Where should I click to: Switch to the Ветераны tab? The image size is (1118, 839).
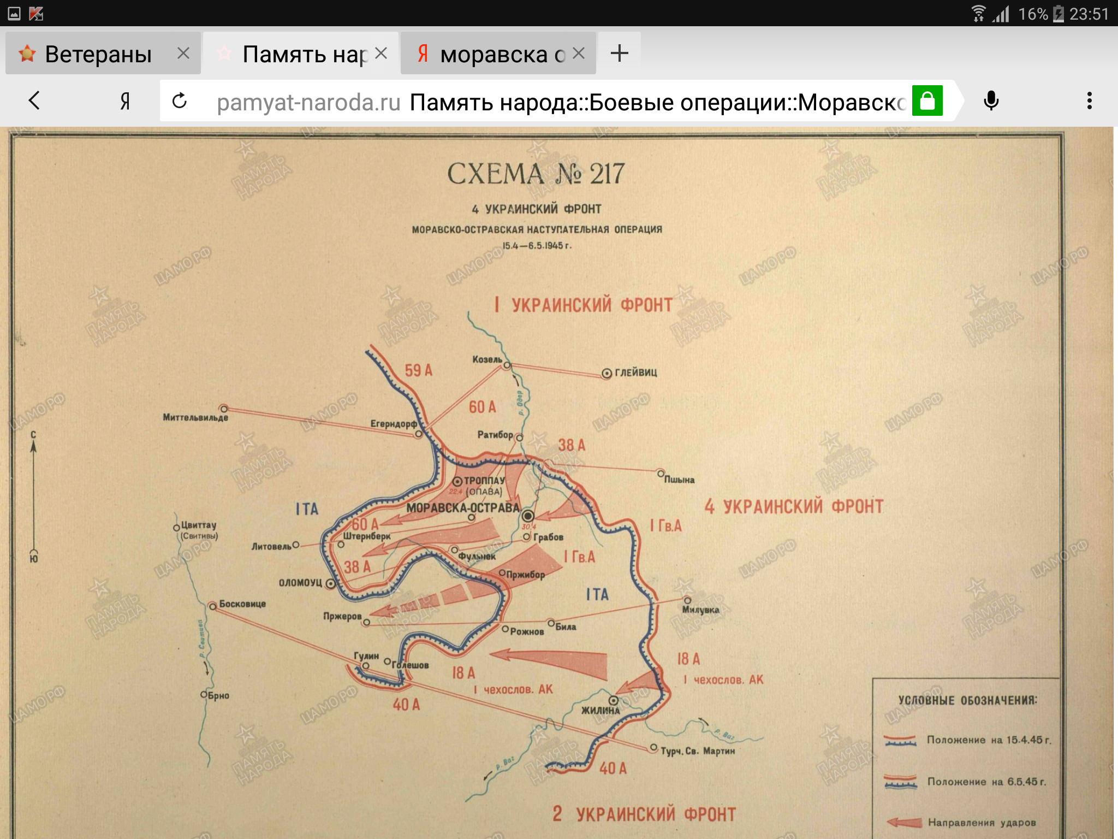(x=98, y=54)
